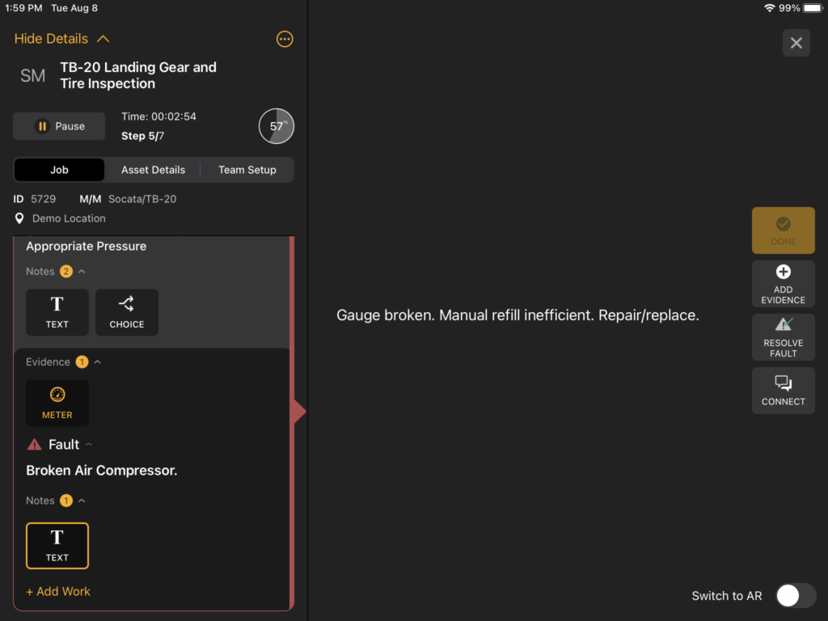Tap RESOLVE FAULT button

783,337
